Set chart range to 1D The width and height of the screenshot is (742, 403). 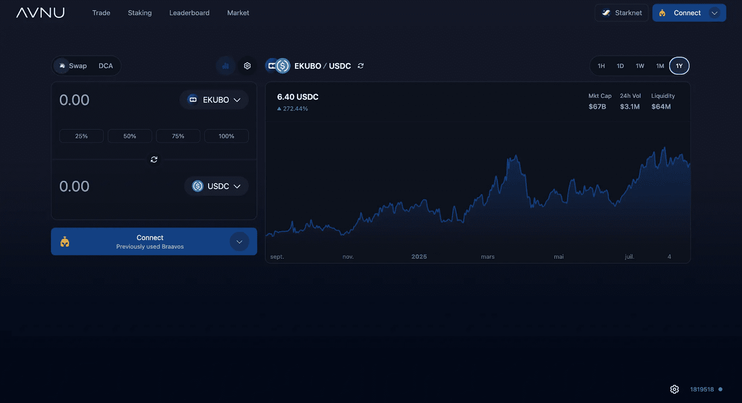(x=620, y=66)
